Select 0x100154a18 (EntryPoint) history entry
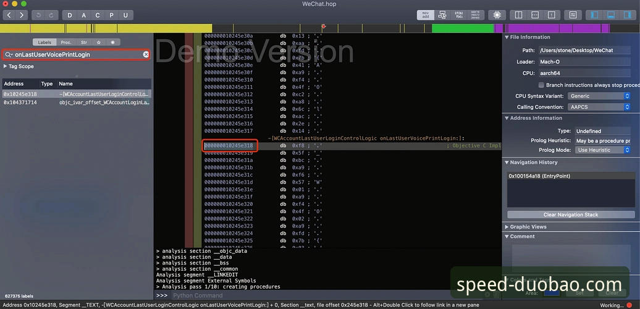 571,176
